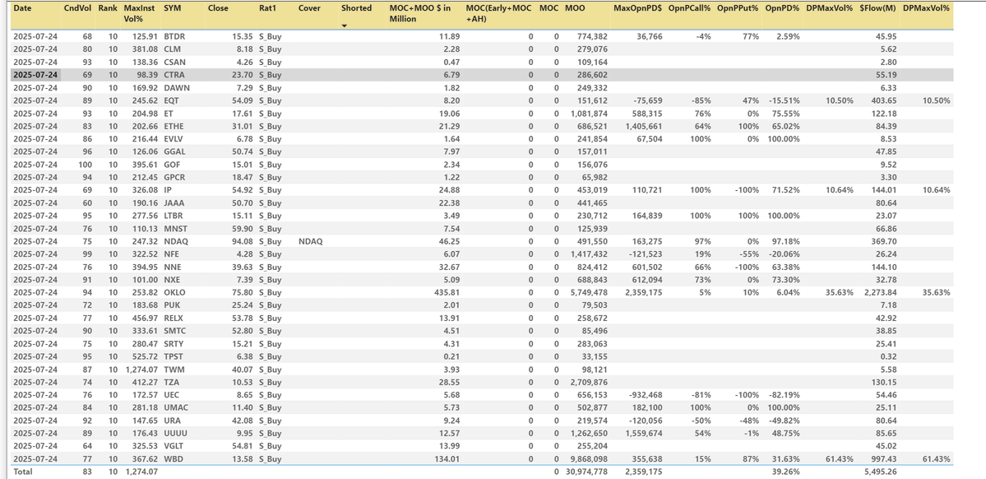Click the S_Buy rating in the TZA row
The width and height of the screenshot is (986, 479).
coord(270,383)
